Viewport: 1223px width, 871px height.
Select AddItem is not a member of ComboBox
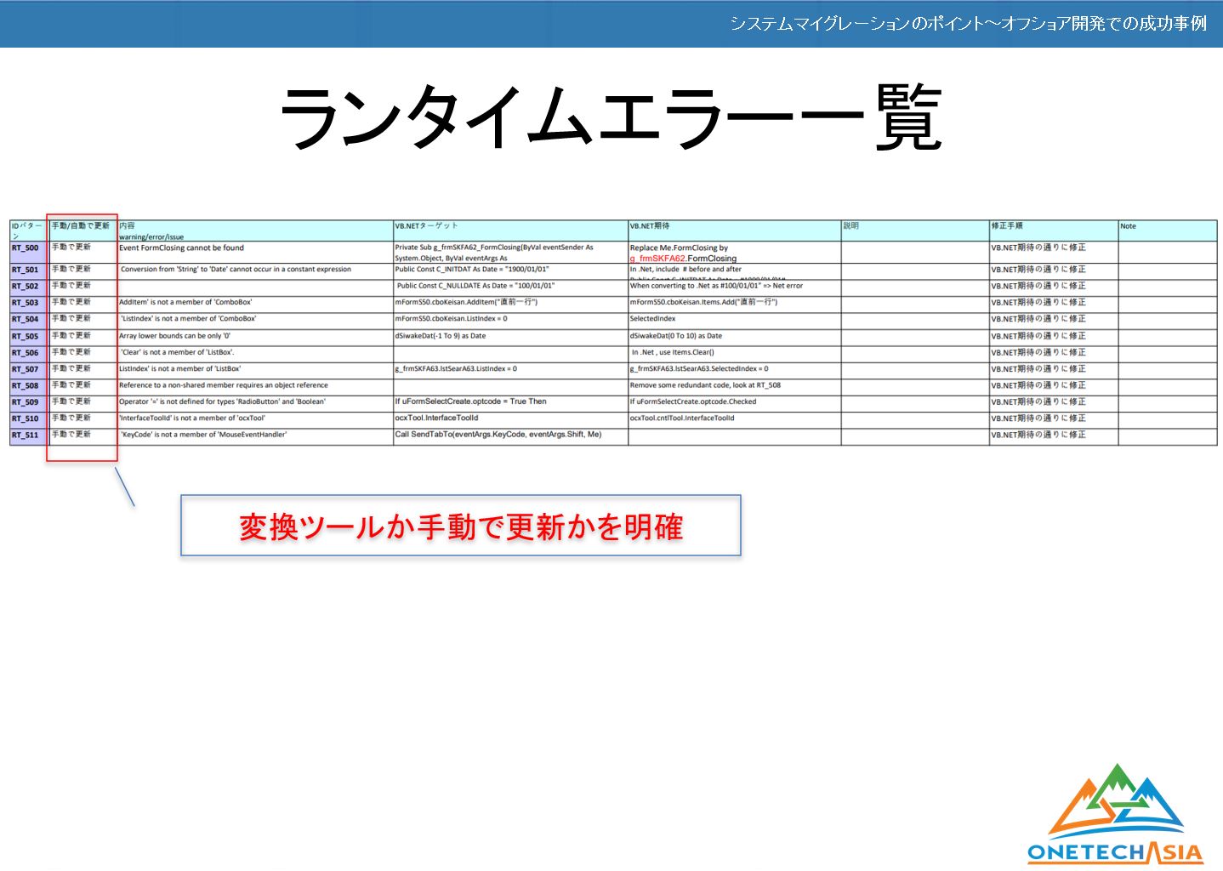tap(255, 303)
